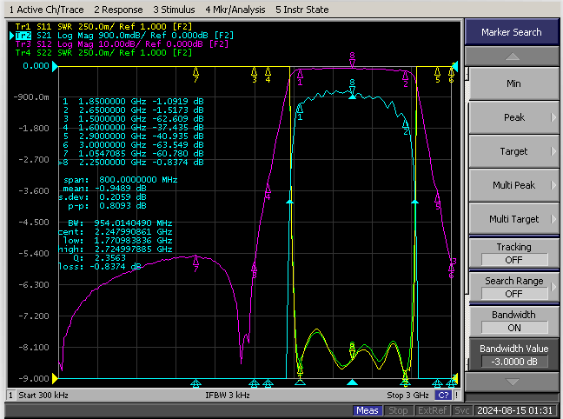Open the Multi Target submenu
The image size is (563, 419).
point(513,219)
